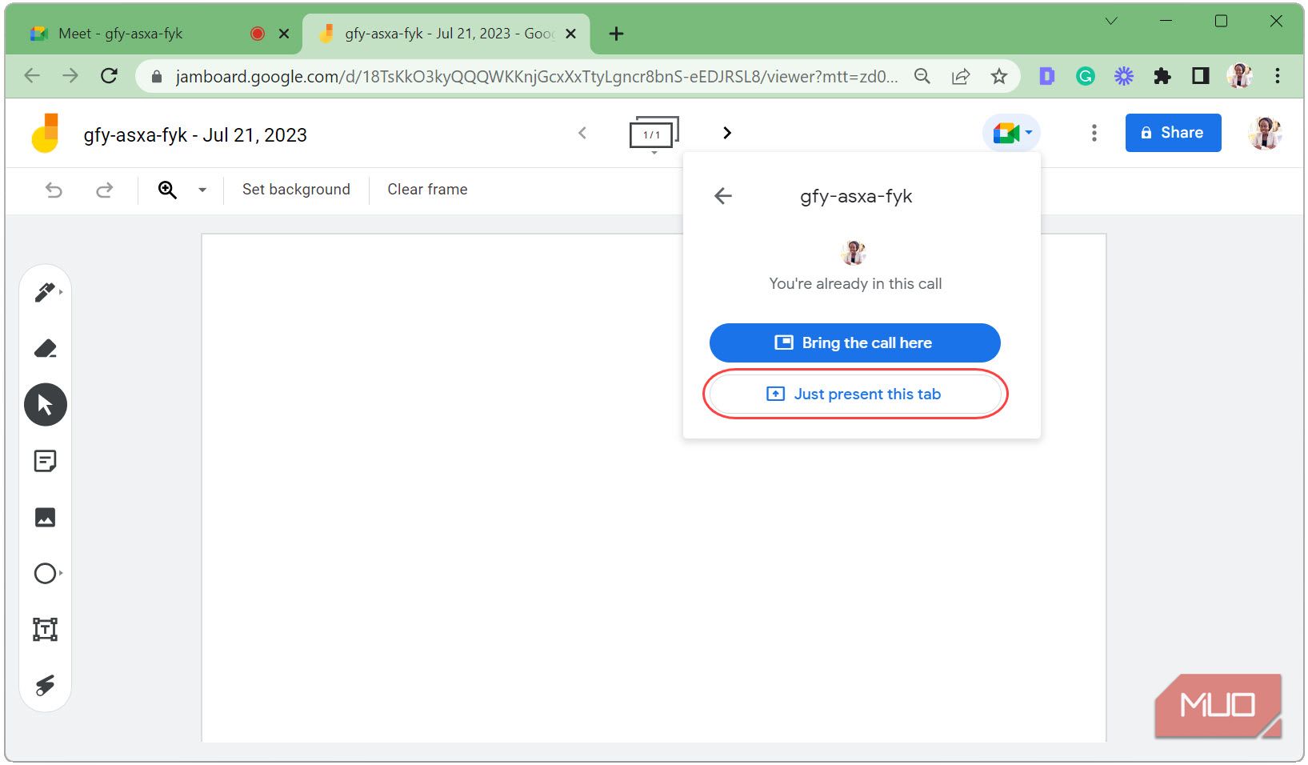Open the tab search chevron
The height and width of the screenshot is (765, 1308).
pyautogui.click(x=1111, y=22)
